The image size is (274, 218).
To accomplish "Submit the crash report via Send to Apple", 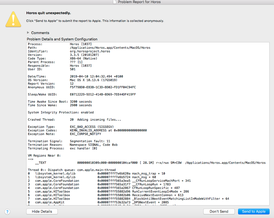I will 253,211.
